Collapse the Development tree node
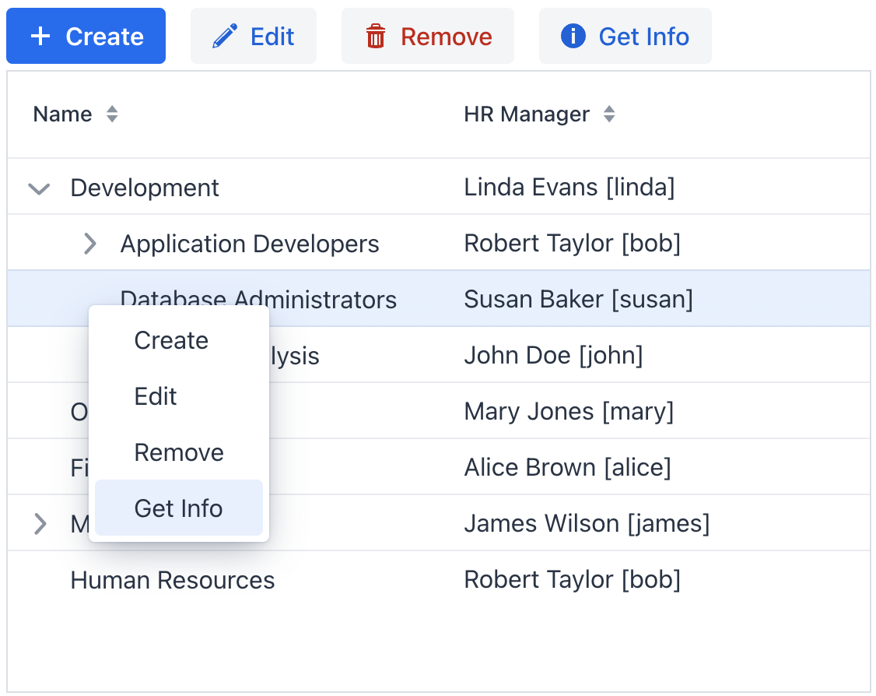Image resolution: width=876 pixels, height=696 pixels. [x=39, y=187]
